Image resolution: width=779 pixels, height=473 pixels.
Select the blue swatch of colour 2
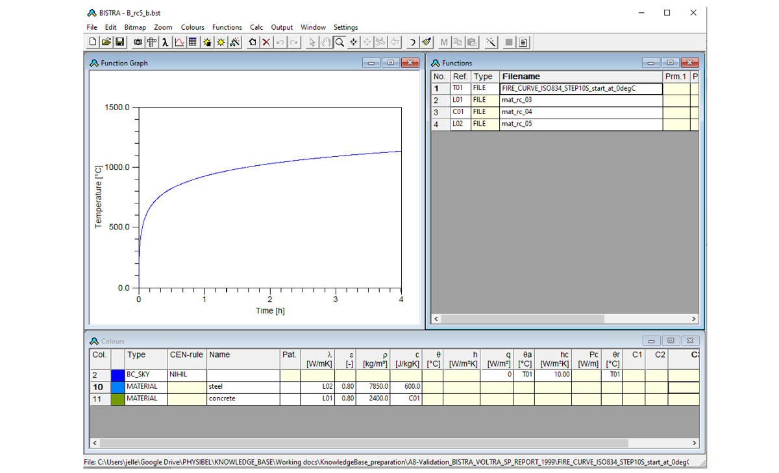pyautogui.click(x=117, y=375)
